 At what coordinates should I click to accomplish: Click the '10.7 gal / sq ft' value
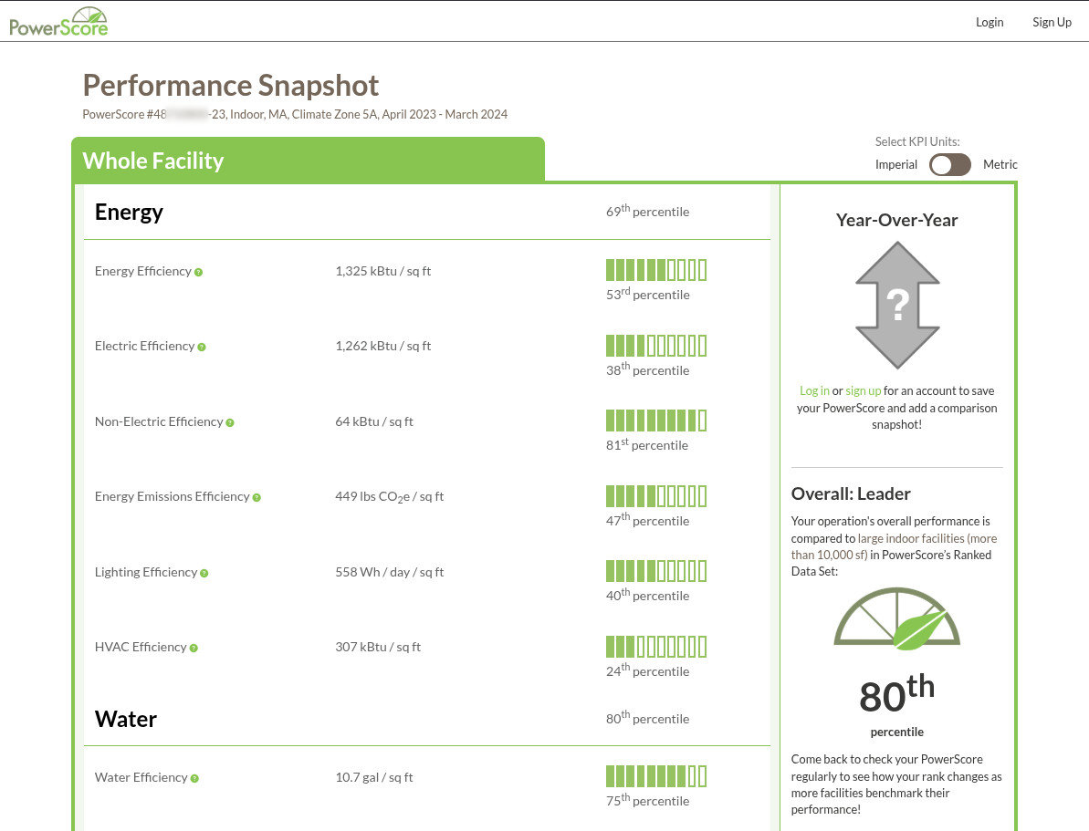click(373, 777)
